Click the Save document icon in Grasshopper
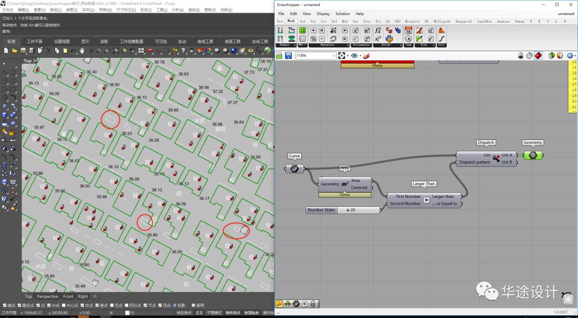The image size is (578, 318). point(288,56)
